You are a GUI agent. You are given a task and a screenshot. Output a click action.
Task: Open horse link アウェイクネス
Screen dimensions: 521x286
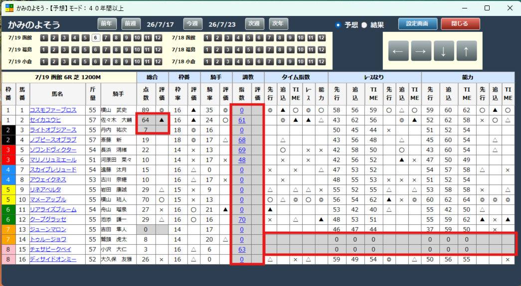coord(48,180)
